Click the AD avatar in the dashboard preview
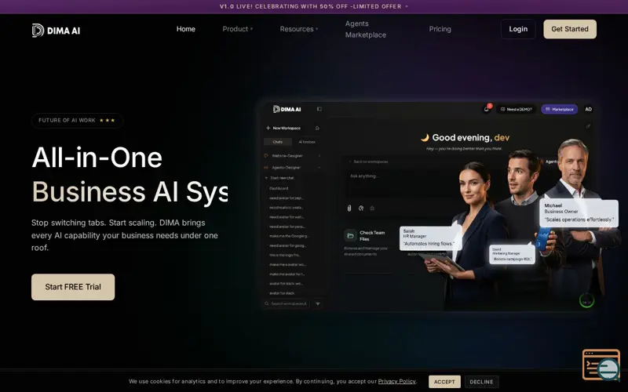The image size is (628, 392). 588,109
